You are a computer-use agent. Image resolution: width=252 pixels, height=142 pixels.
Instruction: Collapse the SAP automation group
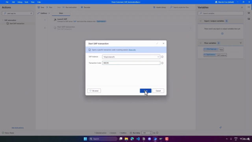3,20
